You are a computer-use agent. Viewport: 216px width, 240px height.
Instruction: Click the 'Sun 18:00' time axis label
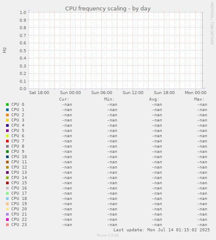164,93
